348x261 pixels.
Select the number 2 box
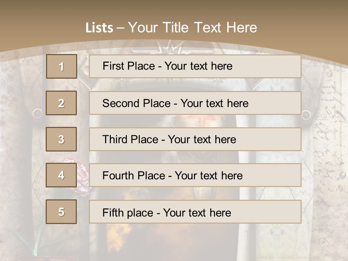(x=61, y=103)
